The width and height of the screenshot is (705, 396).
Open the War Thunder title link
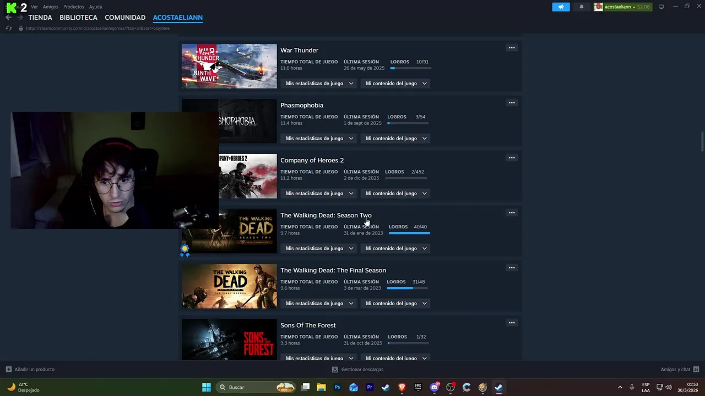click(299, 50)
